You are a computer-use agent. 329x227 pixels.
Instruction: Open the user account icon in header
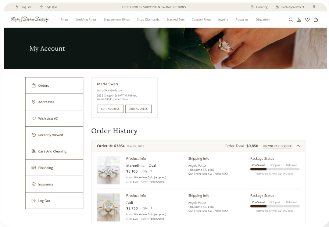coord(299,20)
